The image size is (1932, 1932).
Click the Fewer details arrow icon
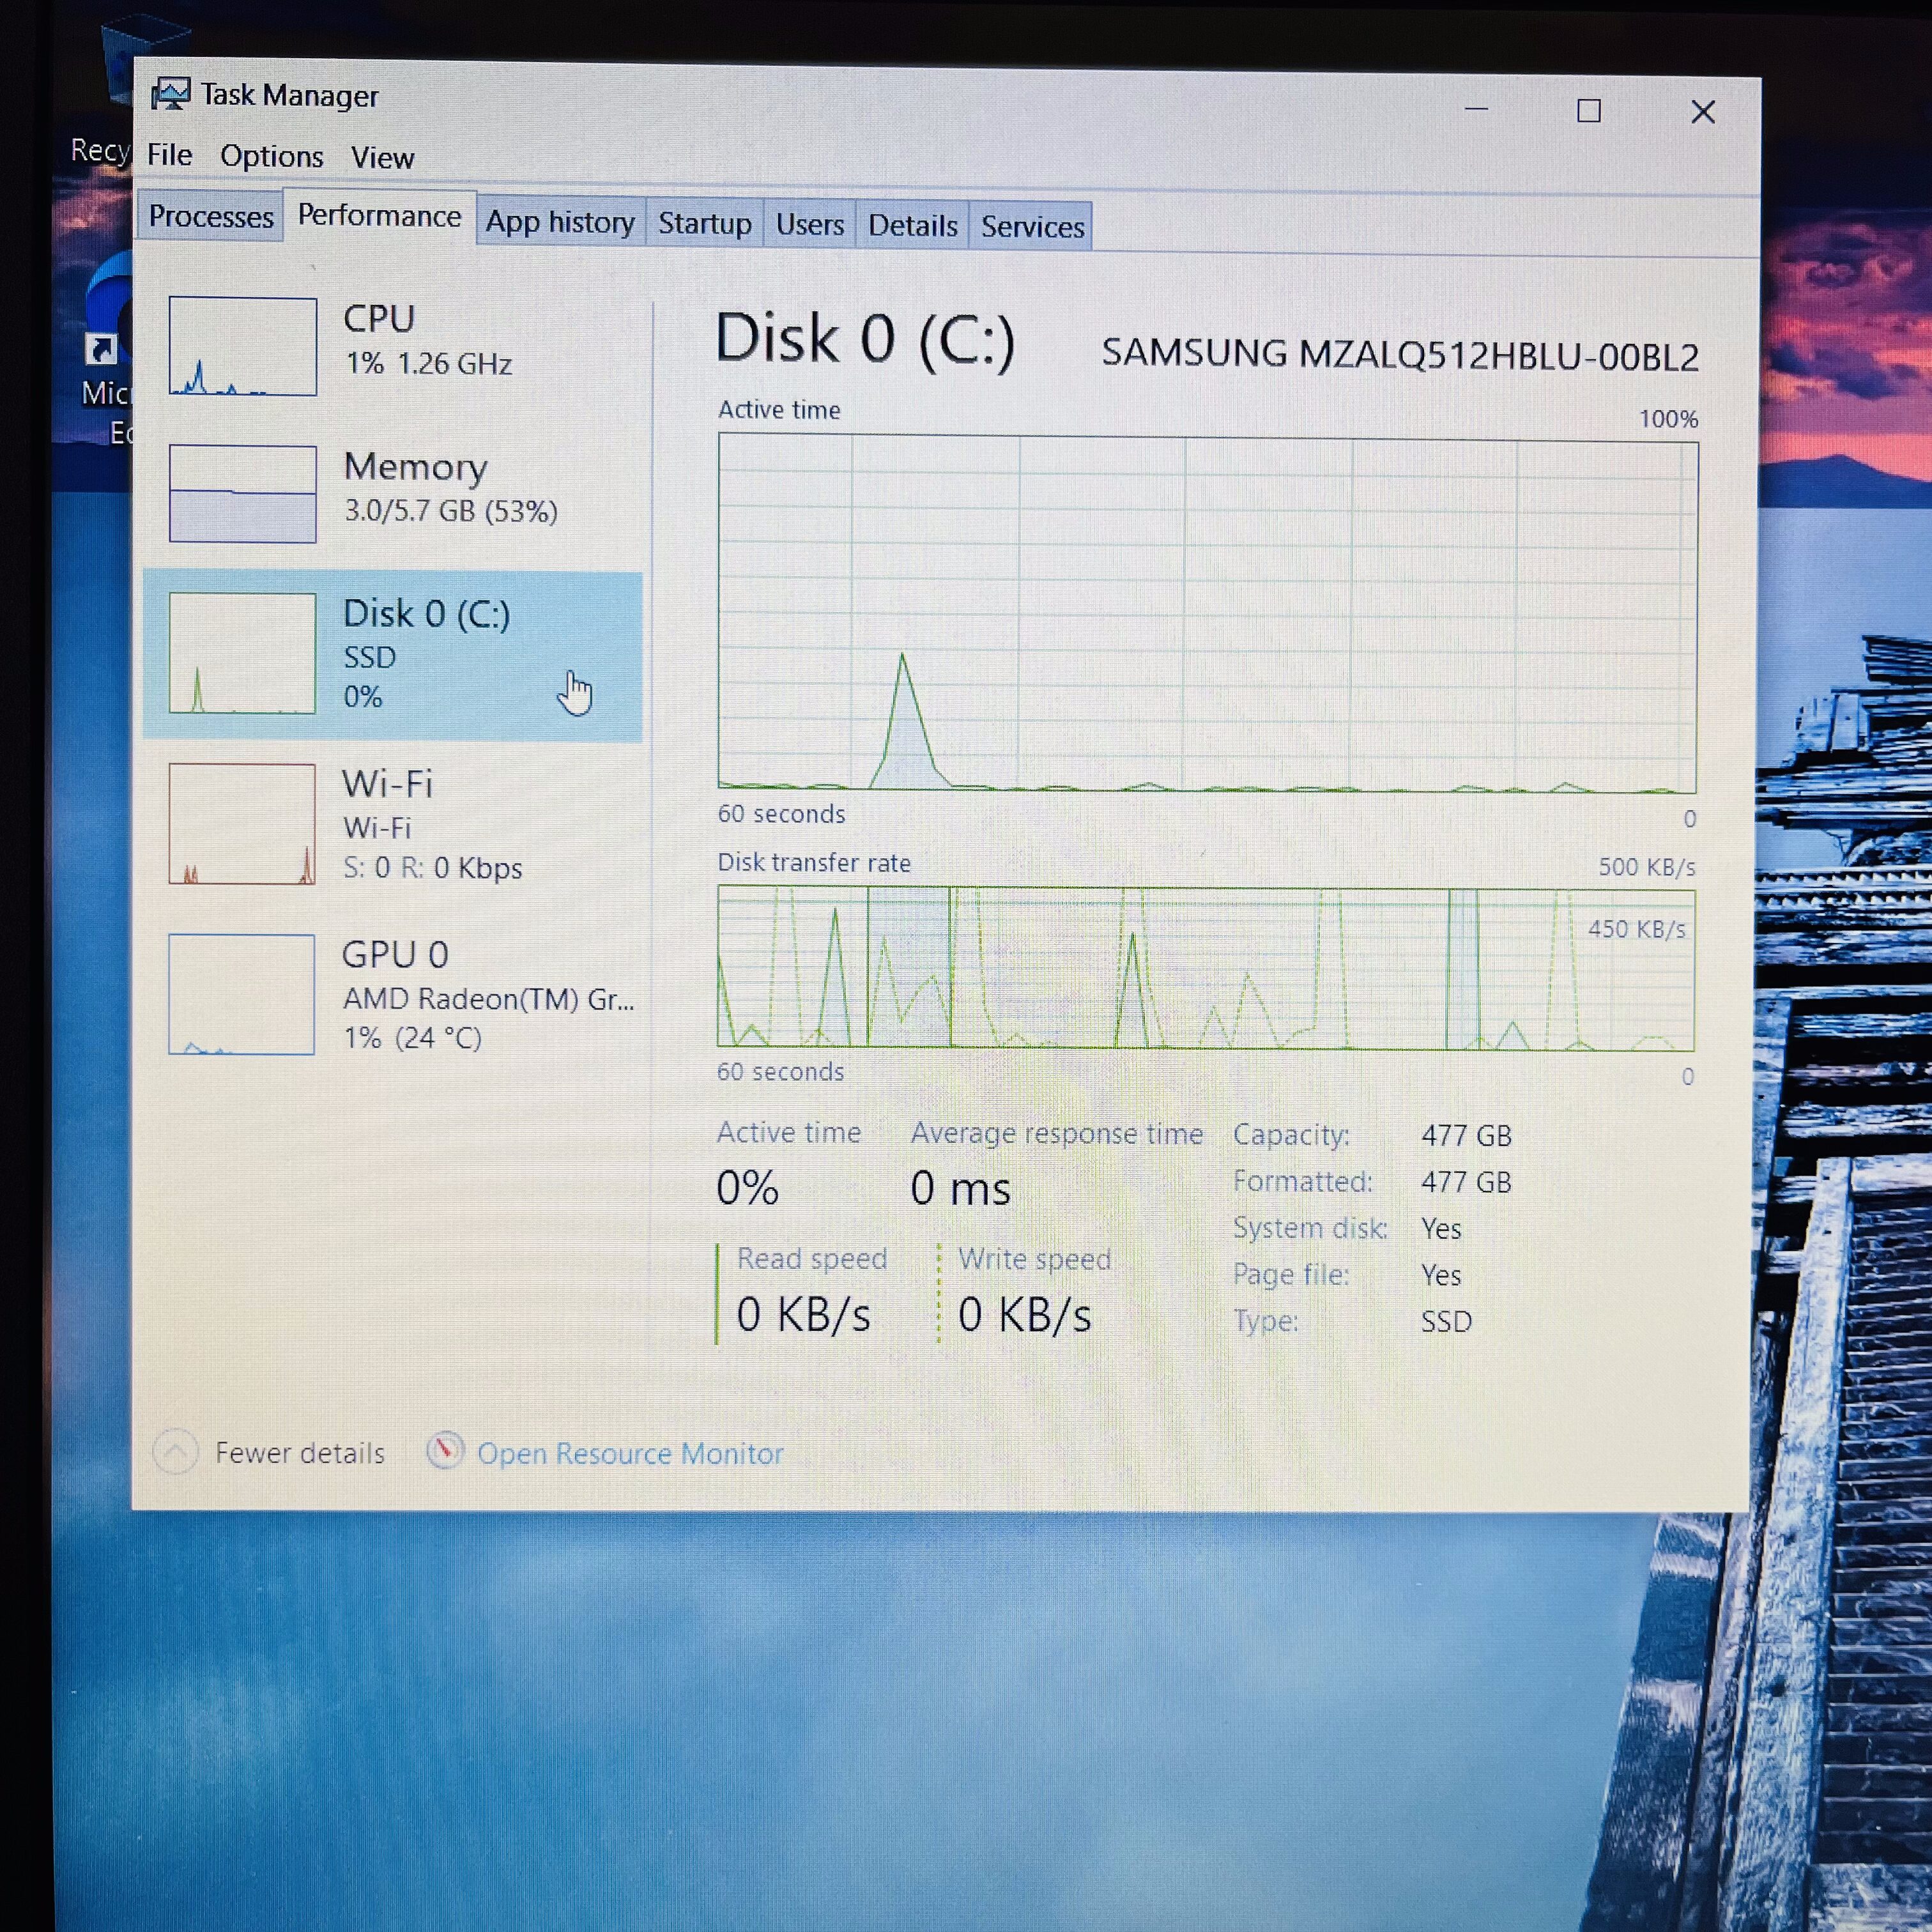[175, 1451]
